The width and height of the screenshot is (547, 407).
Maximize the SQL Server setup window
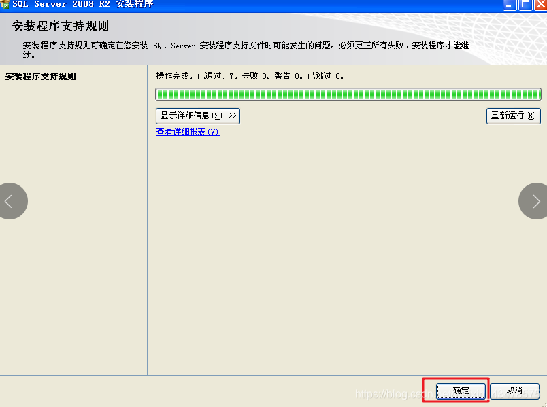pos(525,5)
